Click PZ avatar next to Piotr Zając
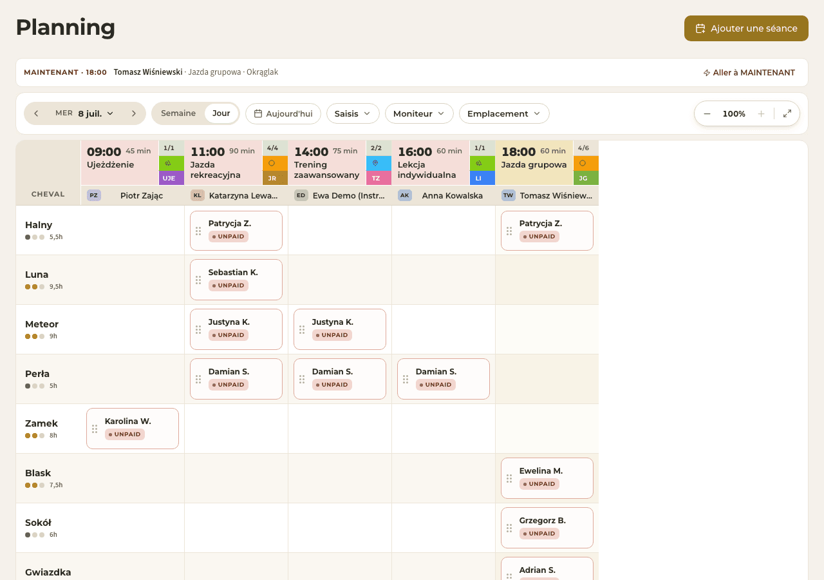Screen dimensions: 824x580 pos(94,195)
